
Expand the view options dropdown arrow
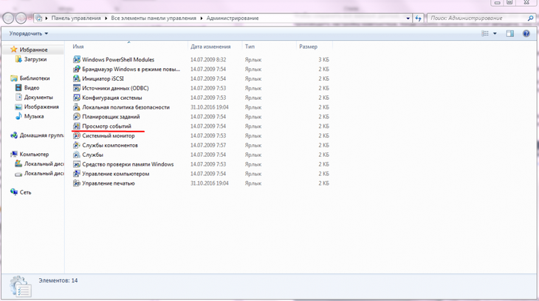point(495,33)
